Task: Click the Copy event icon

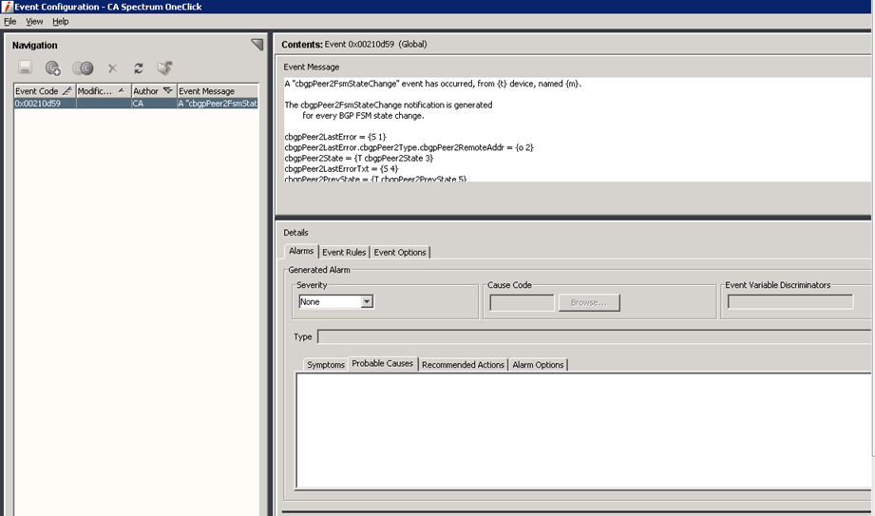Action: (x=83, y=68)
